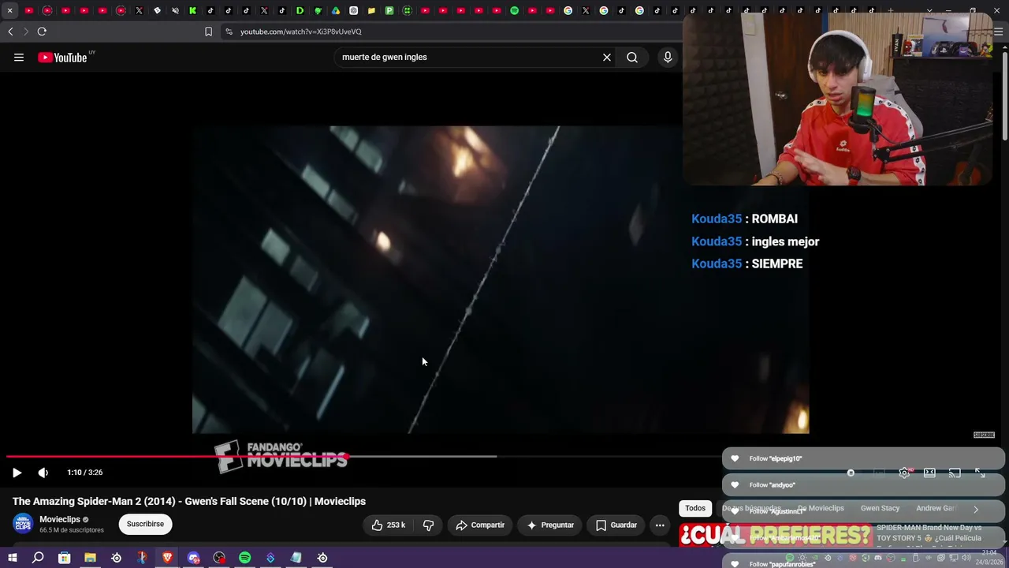Subscribe with the Suscribirse button
This screenshot has height=568, width=1009.
pos(145,524)
